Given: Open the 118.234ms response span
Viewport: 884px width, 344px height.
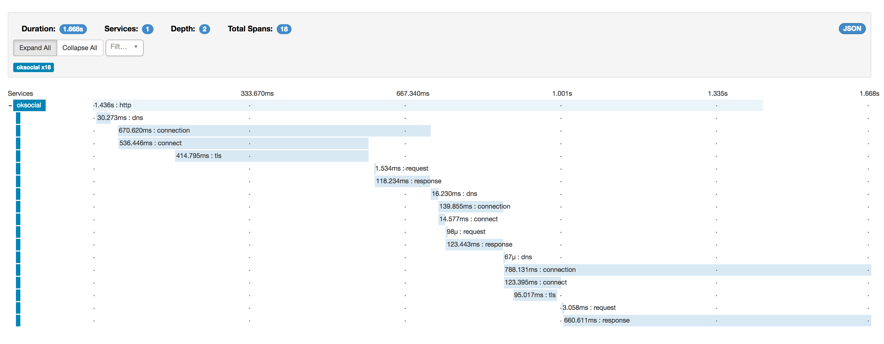Looking at the screenshot, I should [x=402, y=181].
